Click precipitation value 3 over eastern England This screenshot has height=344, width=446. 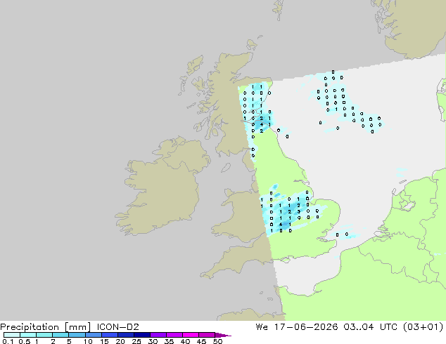coord(299,212)
